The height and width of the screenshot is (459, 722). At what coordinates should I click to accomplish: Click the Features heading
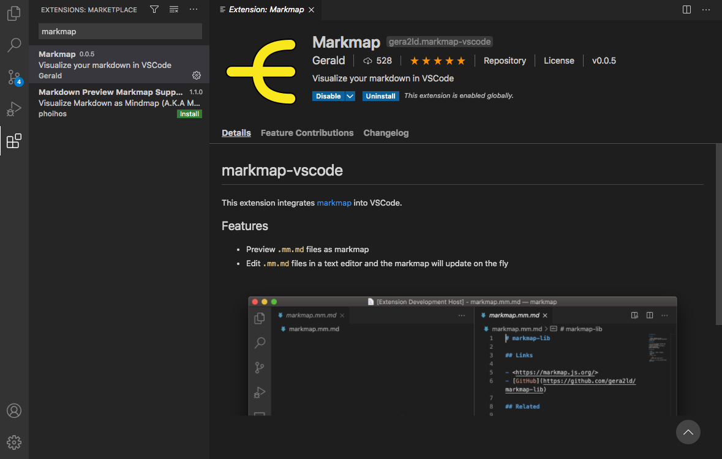point(244,226)
